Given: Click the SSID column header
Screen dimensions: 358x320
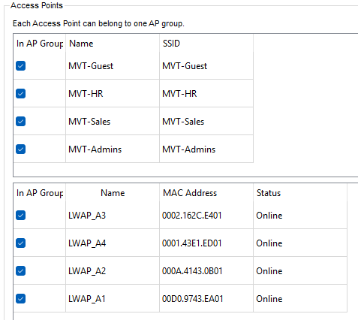Looking at the screenshot, I should point(206,44).
